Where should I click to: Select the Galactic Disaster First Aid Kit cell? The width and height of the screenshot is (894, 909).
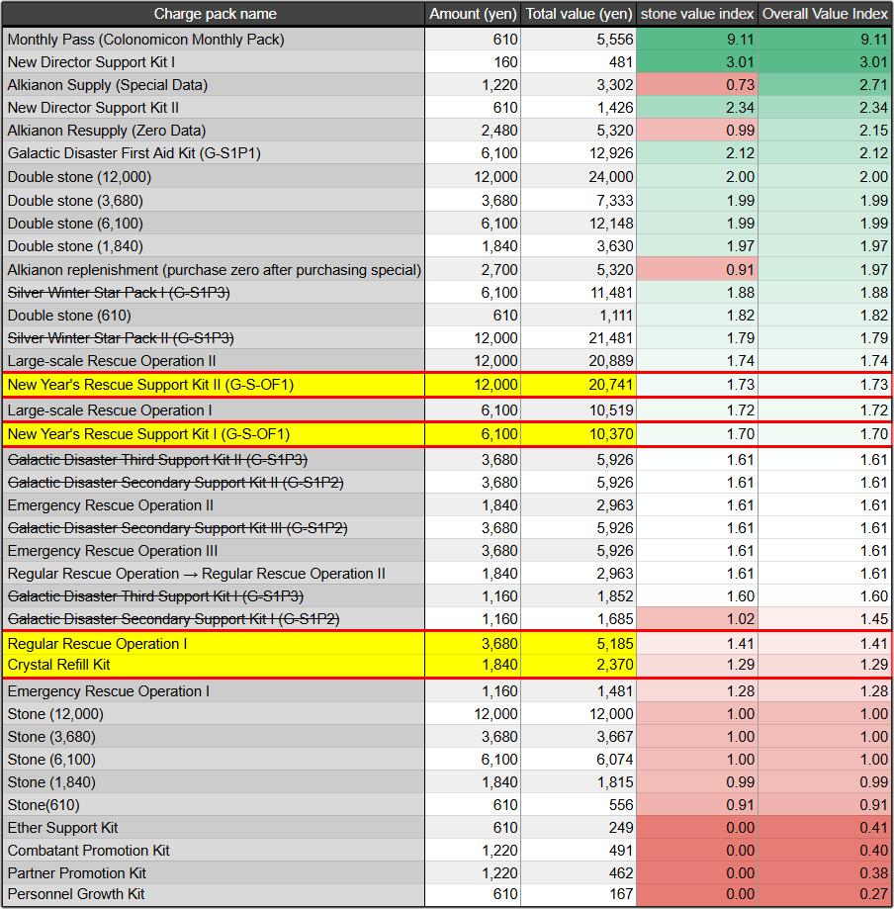pos(215,153)
